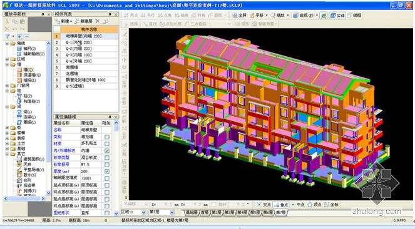Click the properties panel vertical scrollbar
This screenshot has width=415, height=229.
click(116, 168)
